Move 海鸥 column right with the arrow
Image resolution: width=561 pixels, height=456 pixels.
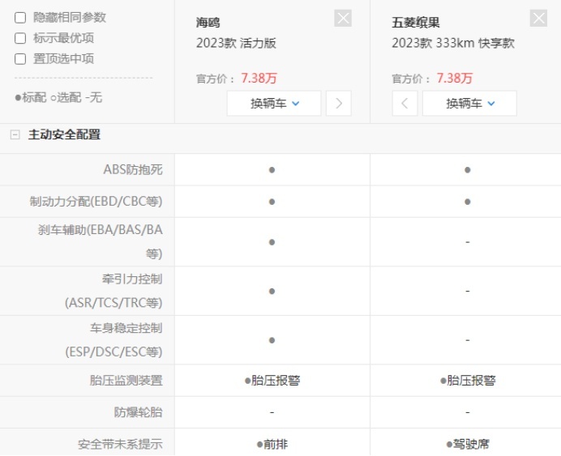[338, 104]
